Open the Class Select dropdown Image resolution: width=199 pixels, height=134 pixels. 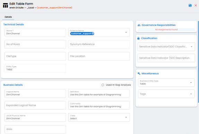(x=99, y=117)
